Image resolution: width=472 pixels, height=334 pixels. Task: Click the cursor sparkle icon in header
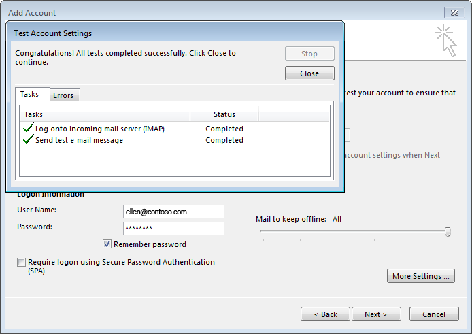[445, 41]
